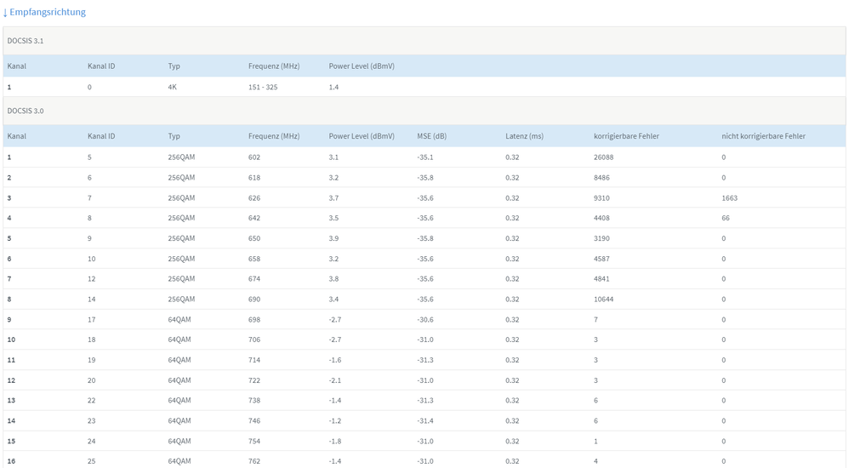Click the korrigierbare Fehler column header
This screenshot has height=468, width=849.
click(626, 136)
